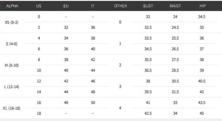
Task: Select the XS (0-2) size label
Action: (x=11, y=22)
